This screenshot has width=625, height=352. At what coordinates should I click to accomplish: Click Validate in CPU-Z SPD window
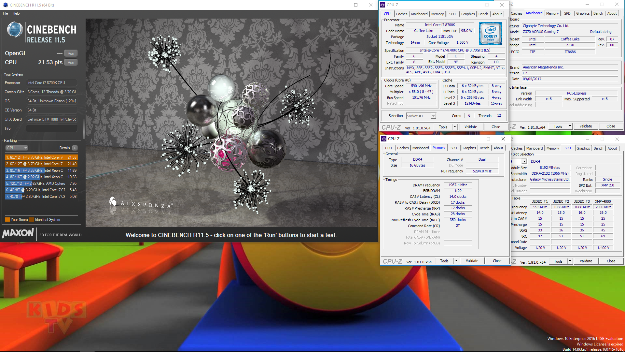click(x=586, y=261)
